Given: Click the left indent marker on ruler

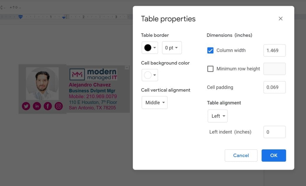Looking at the screenshot, I should tap(21, 17).
